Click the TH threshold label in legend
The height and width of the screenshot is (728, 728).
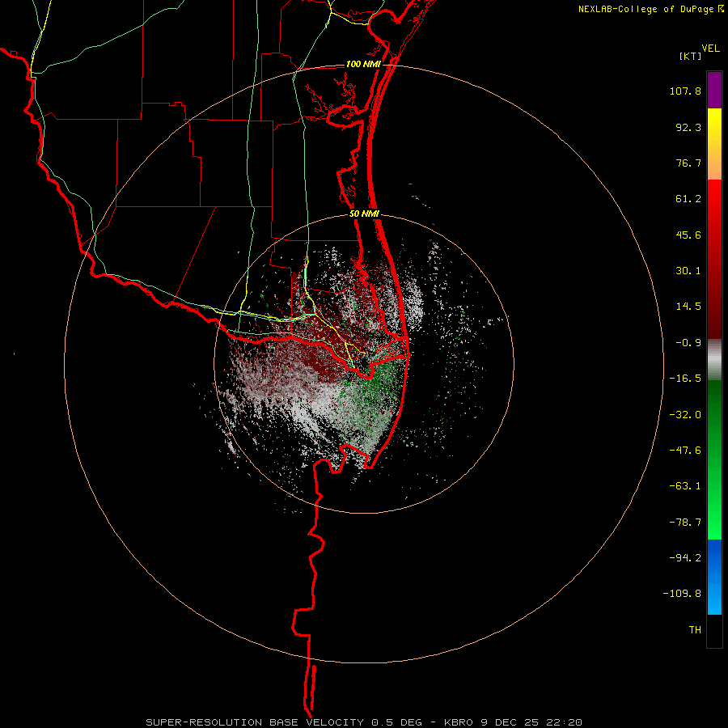[x=695, y=630]
